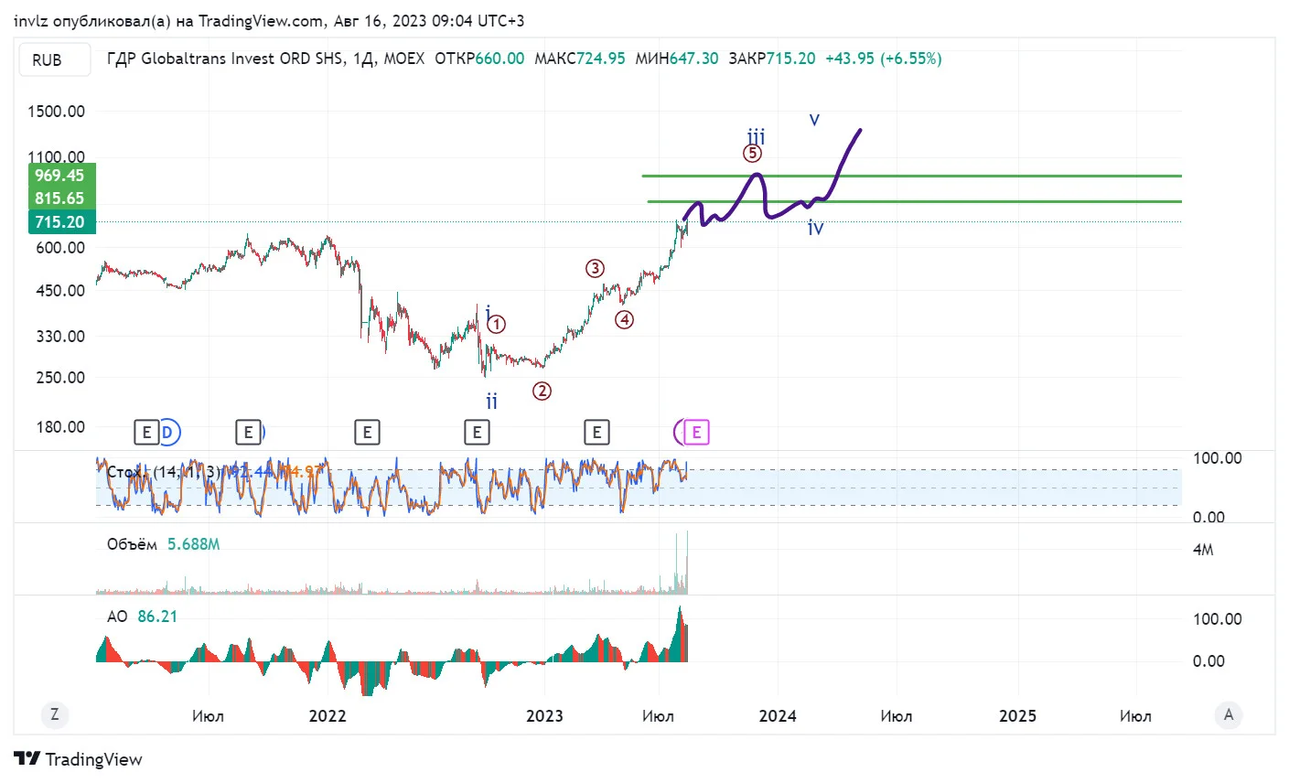
Task: Click the MOEX exchange label
Action: point(404,59)
